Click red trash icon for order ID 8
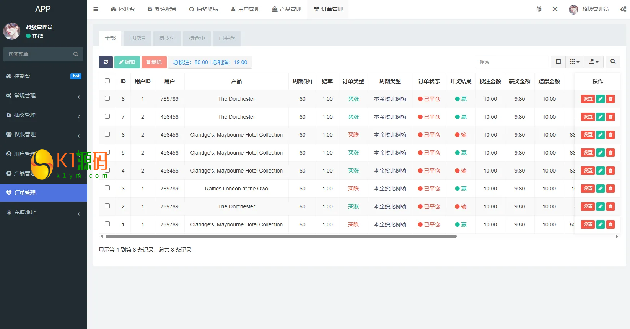The height and width of the screenshot is (329, 630). pyautogui.click(x=610, y=99)
